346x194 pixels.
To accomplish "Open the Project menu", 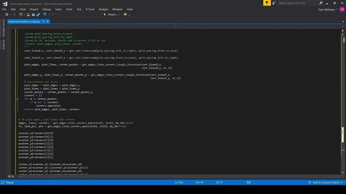I will 34,9.
